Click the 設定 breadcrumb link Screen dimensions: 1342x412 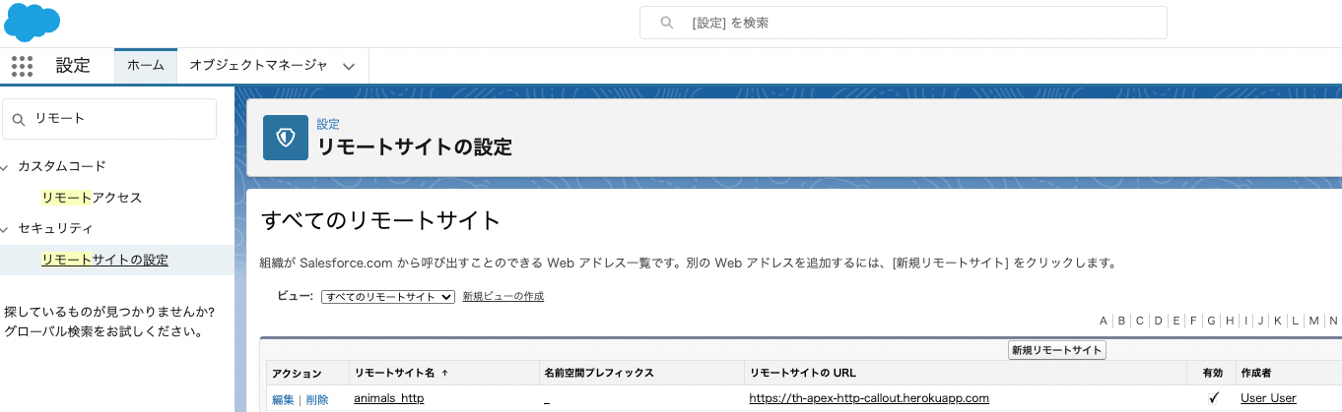click(x=328, y=125)
